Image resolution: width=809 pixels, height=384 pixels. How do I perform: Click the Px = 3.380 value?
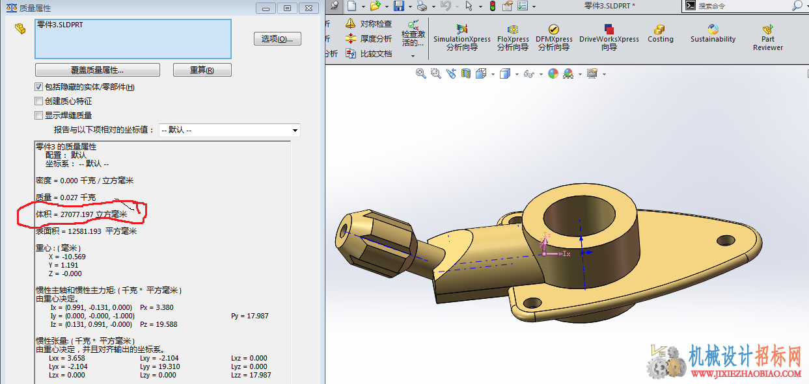click(157, 307)
